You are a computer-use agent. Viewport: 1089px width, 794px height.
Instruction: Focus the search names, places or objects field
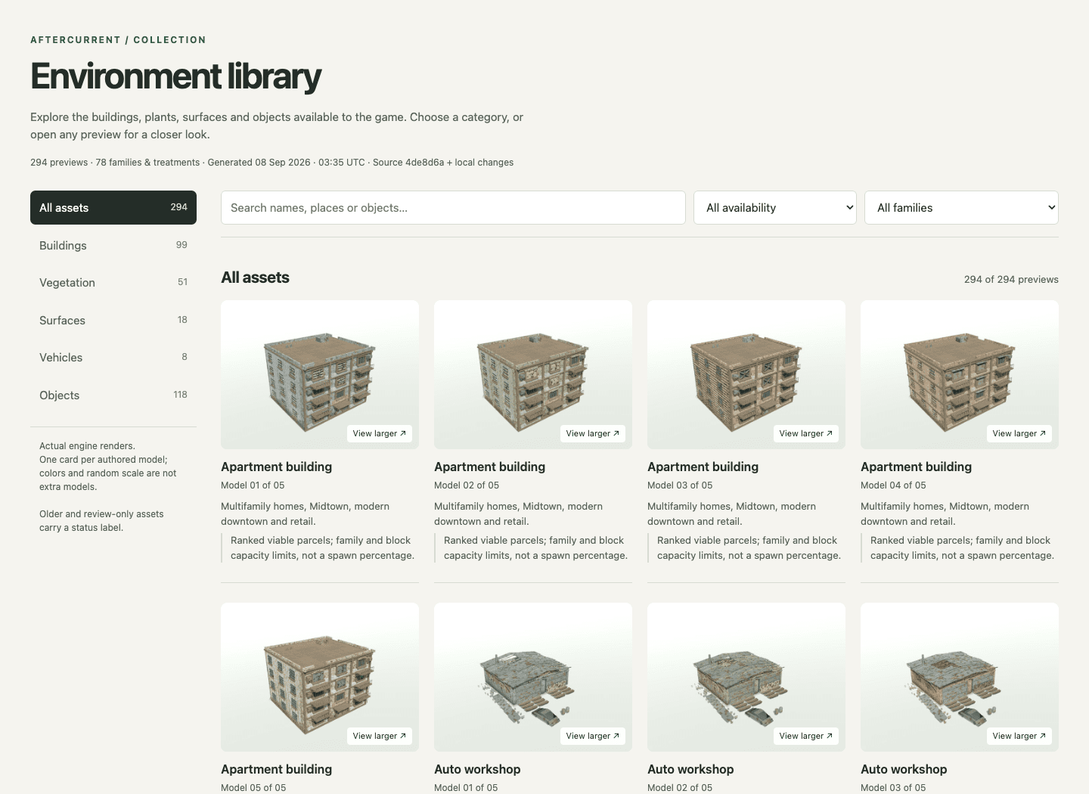pyautogui.click(x=453, y=207)
